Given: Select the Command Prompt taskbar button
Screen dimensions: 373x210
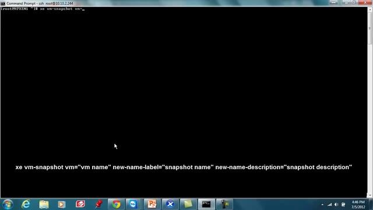Looking at the screenshot, I should 206,204.
